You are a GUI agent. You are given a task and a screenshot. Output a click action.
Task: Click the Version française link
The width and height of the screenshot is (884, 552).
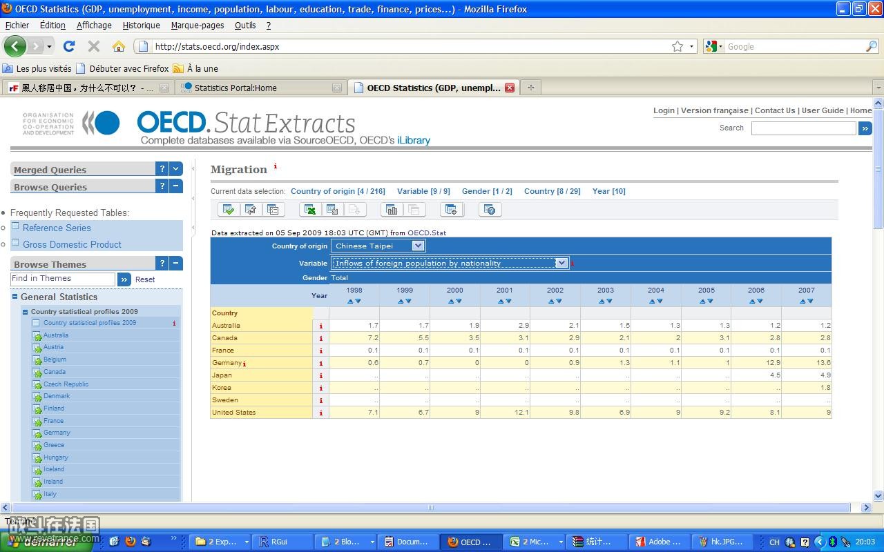click(x=715, y=110)
